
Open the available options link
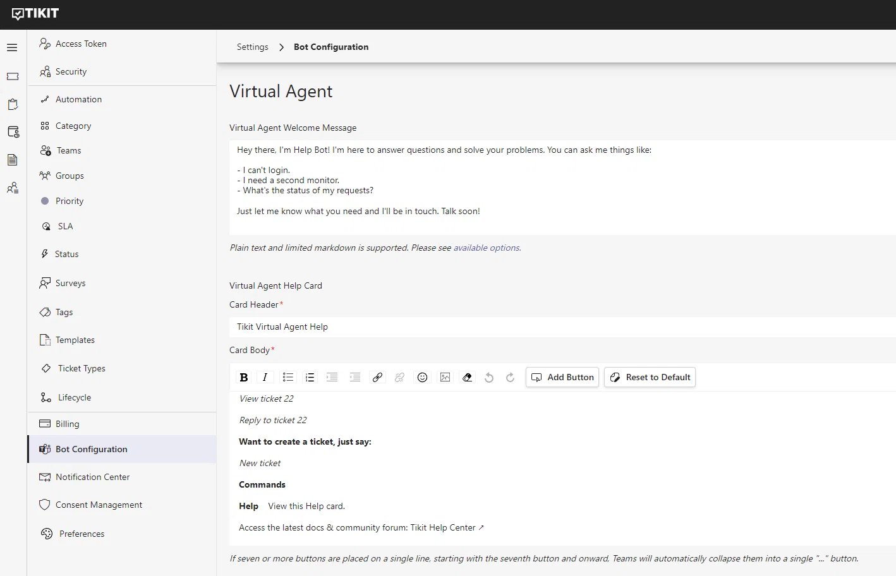click(487, 248)
